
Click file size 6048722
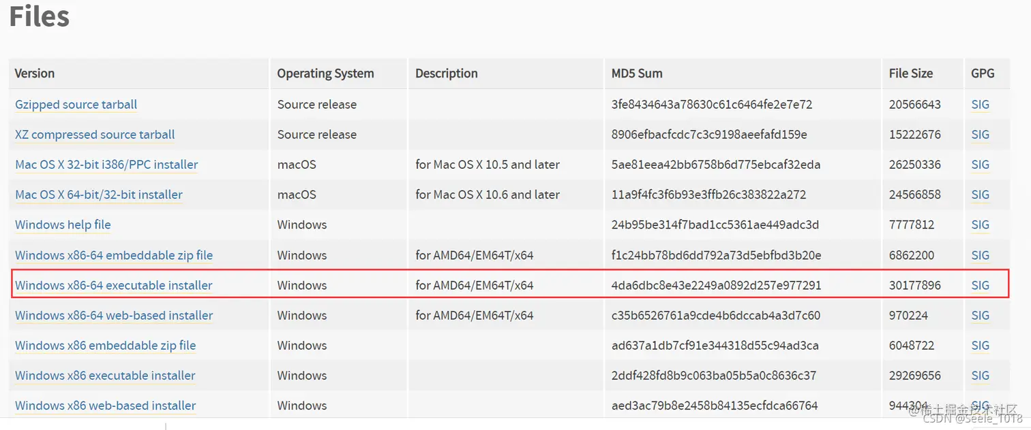pyautogui.click(x=912, y=345)
